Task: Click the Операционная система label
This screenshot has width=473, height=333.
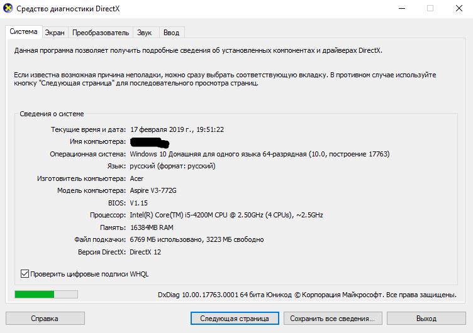Action: (x=88, y=154)
